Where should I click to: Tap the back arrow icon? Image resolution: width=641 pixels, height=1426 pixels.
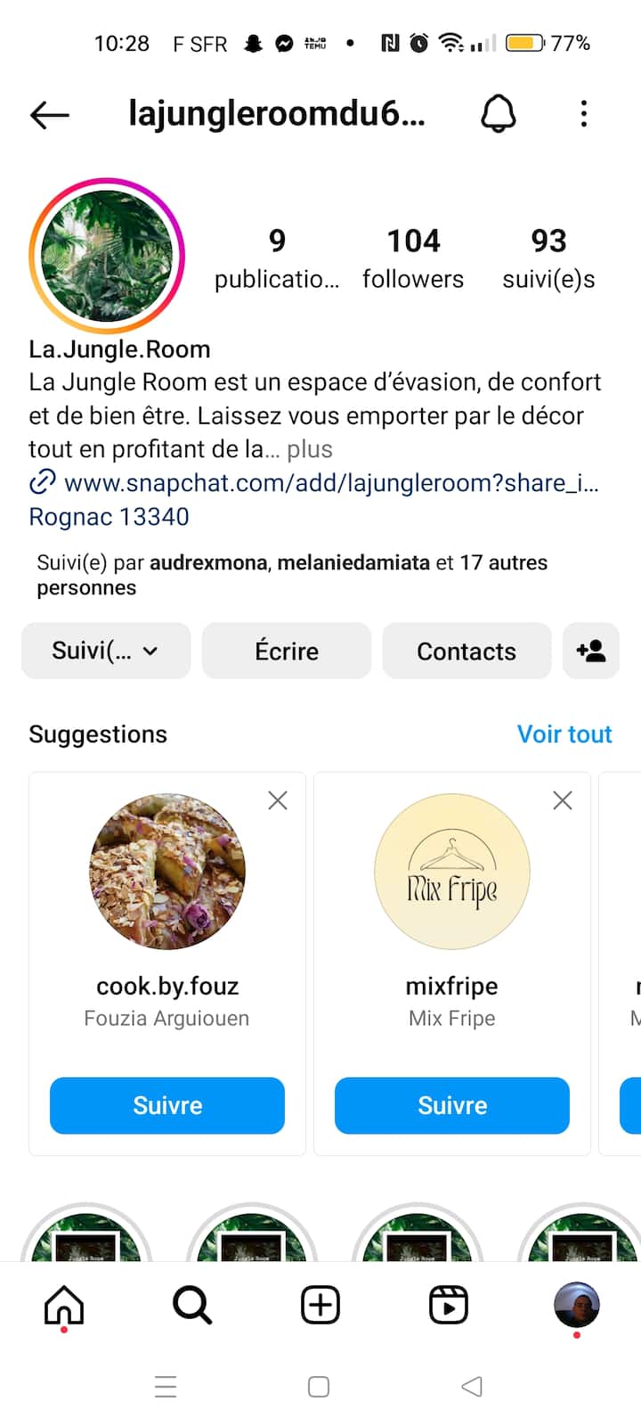(50, 114)
